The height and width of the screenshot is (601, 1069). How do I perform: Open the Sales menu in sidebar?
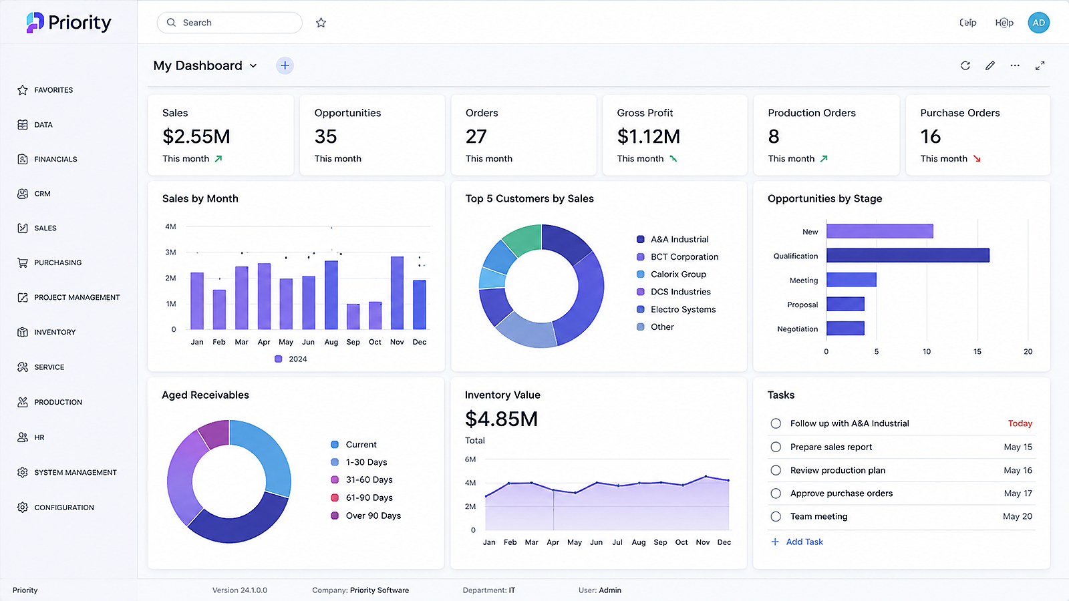(x=37, y=228)
